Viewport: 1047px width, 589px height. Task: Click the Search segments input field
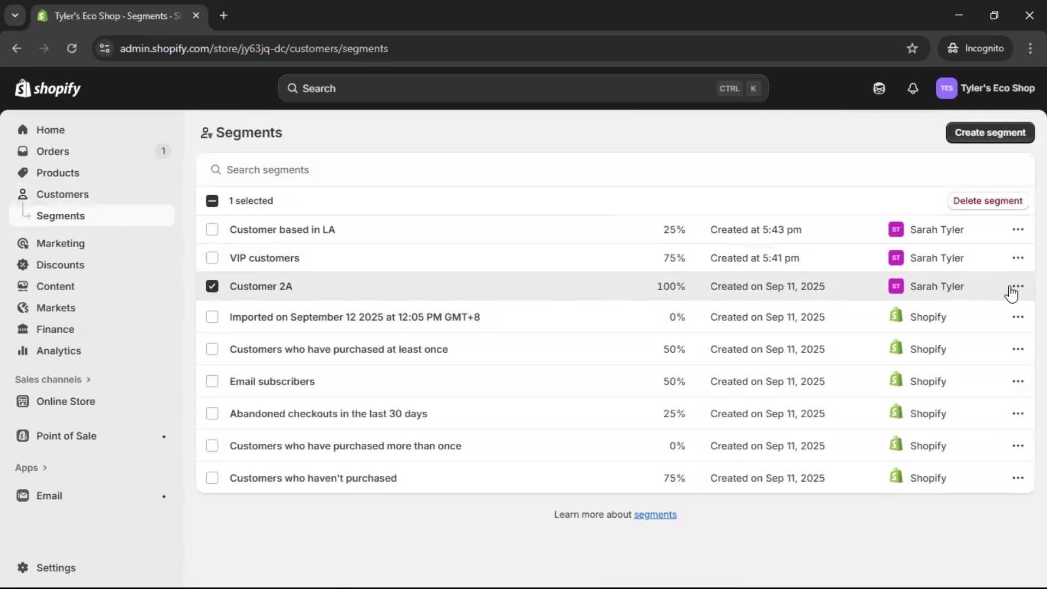tap(382, 170)
